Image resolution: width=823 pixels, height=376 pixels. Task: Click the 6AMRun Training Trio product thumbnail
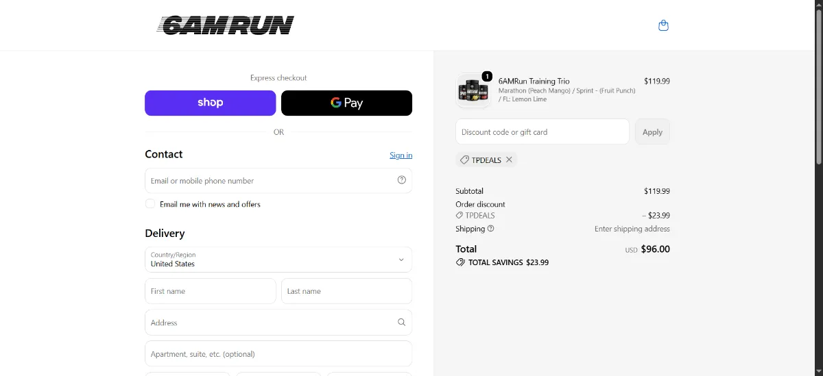coord(473,90)
